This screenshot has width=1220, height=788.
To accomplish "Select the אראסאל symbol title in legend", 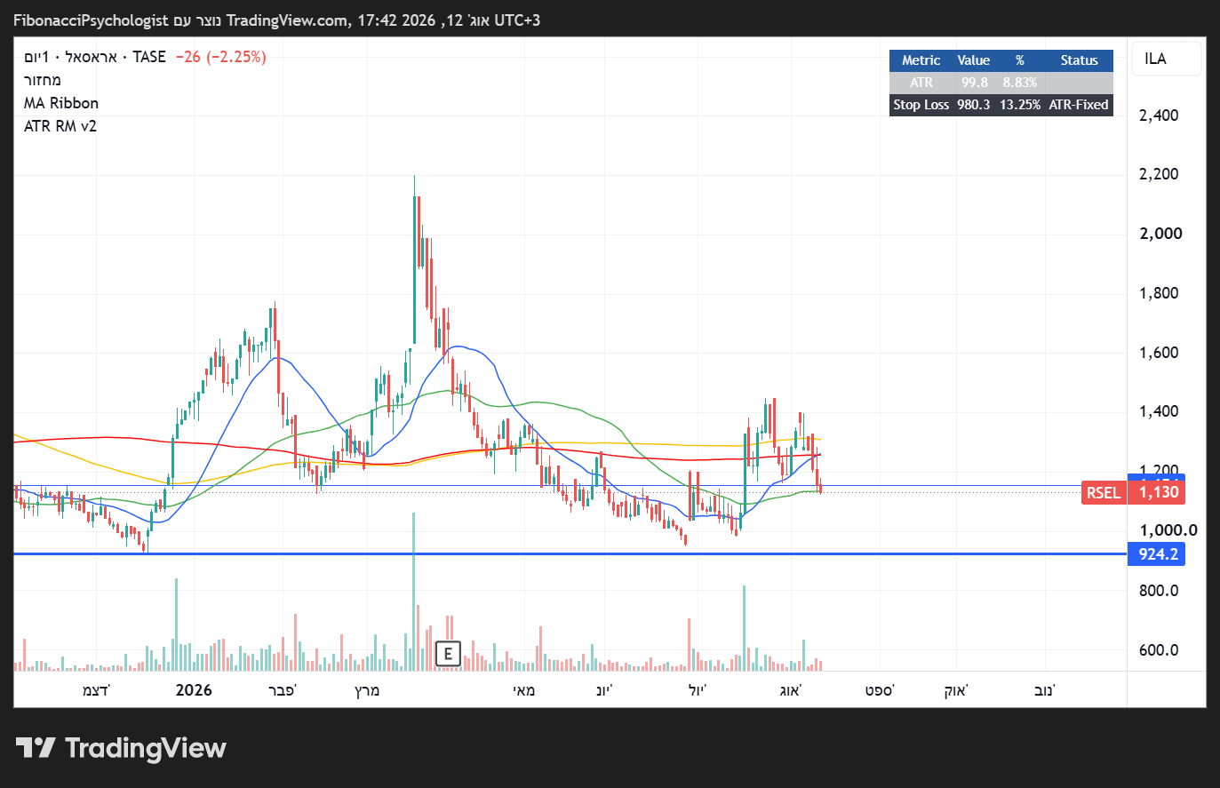I will (92, 57).
